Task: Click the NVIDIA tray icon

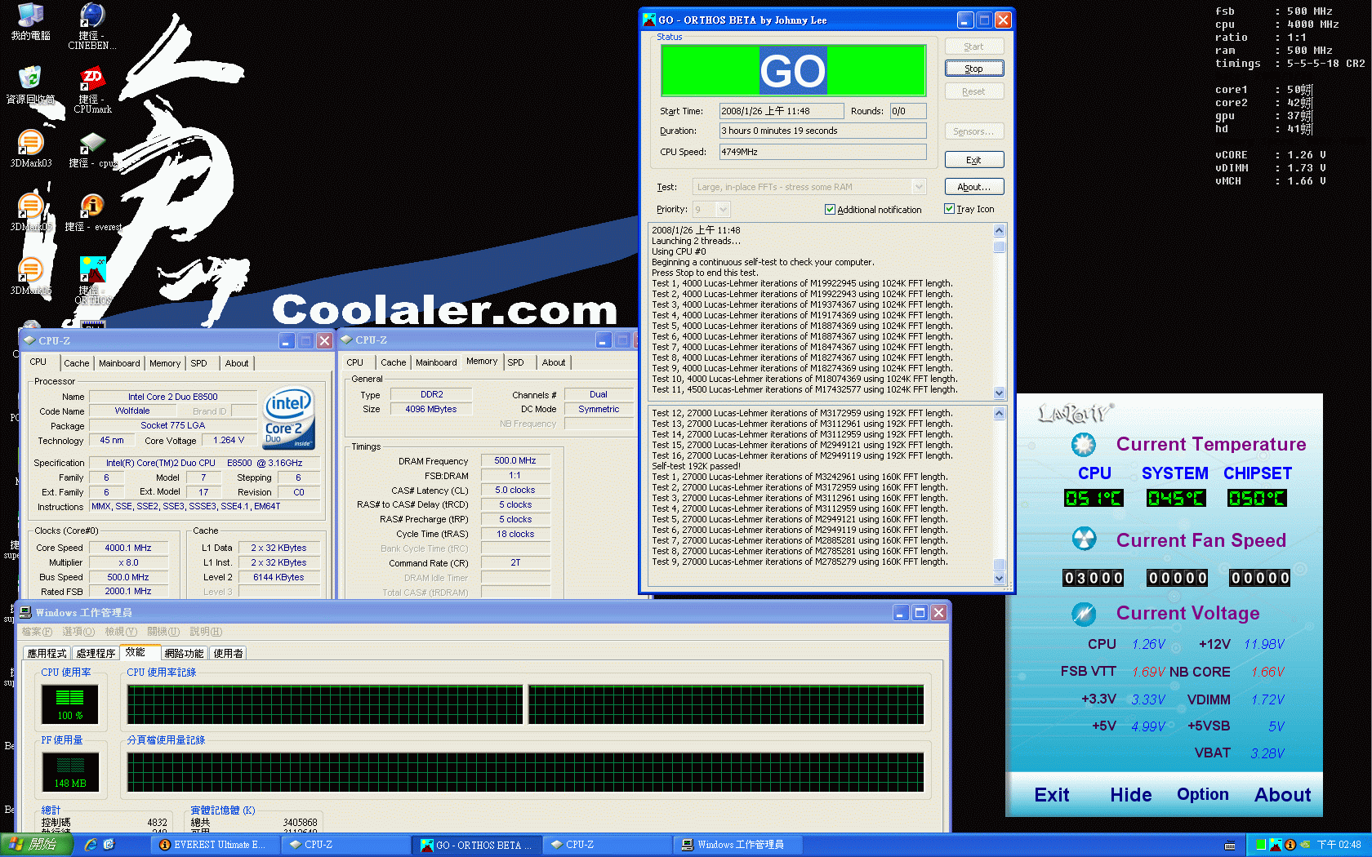Action: 1305,845
